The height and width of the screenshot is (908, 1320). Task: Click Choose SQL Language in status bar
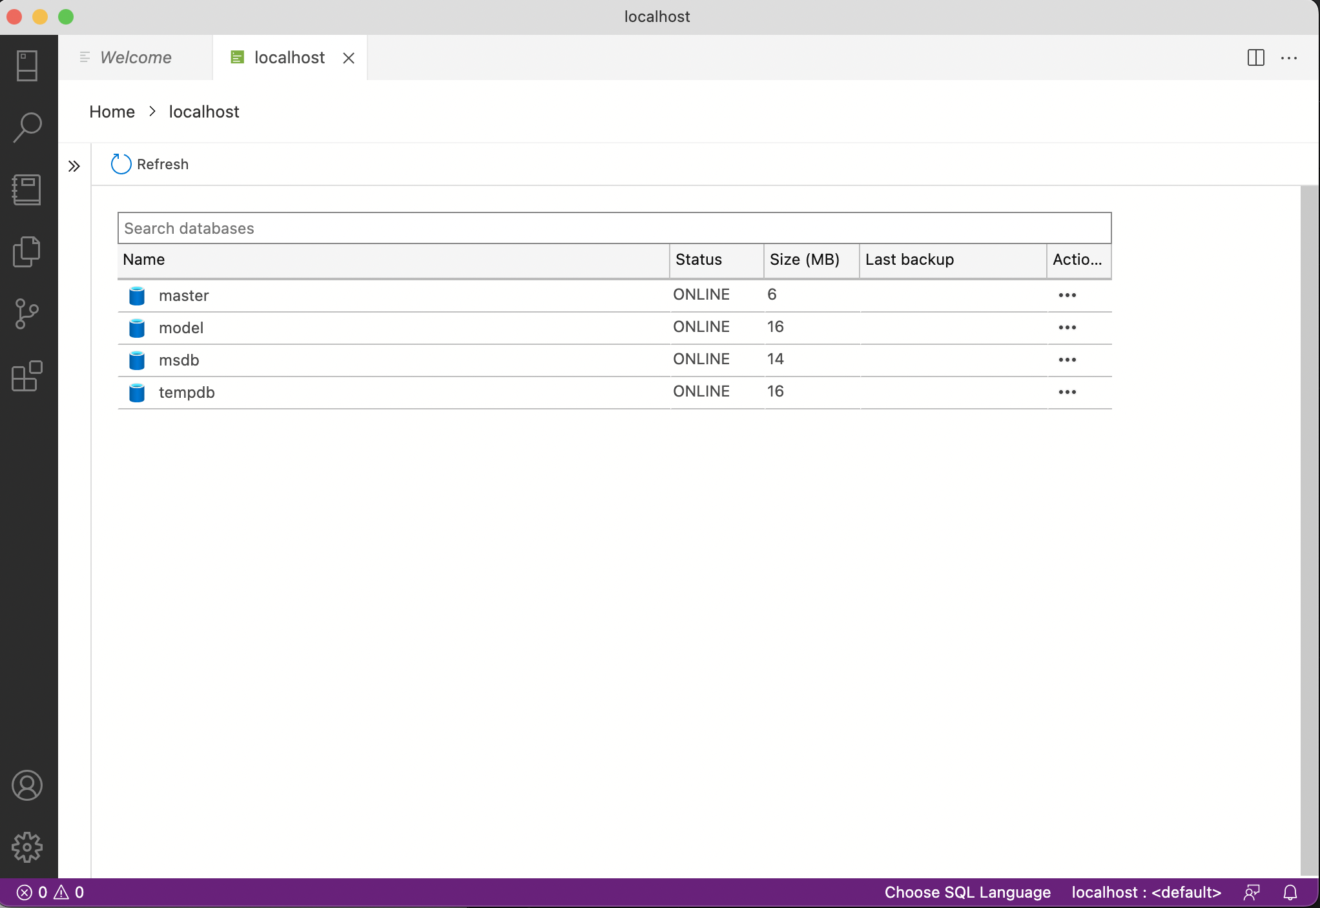coord(967,893)
